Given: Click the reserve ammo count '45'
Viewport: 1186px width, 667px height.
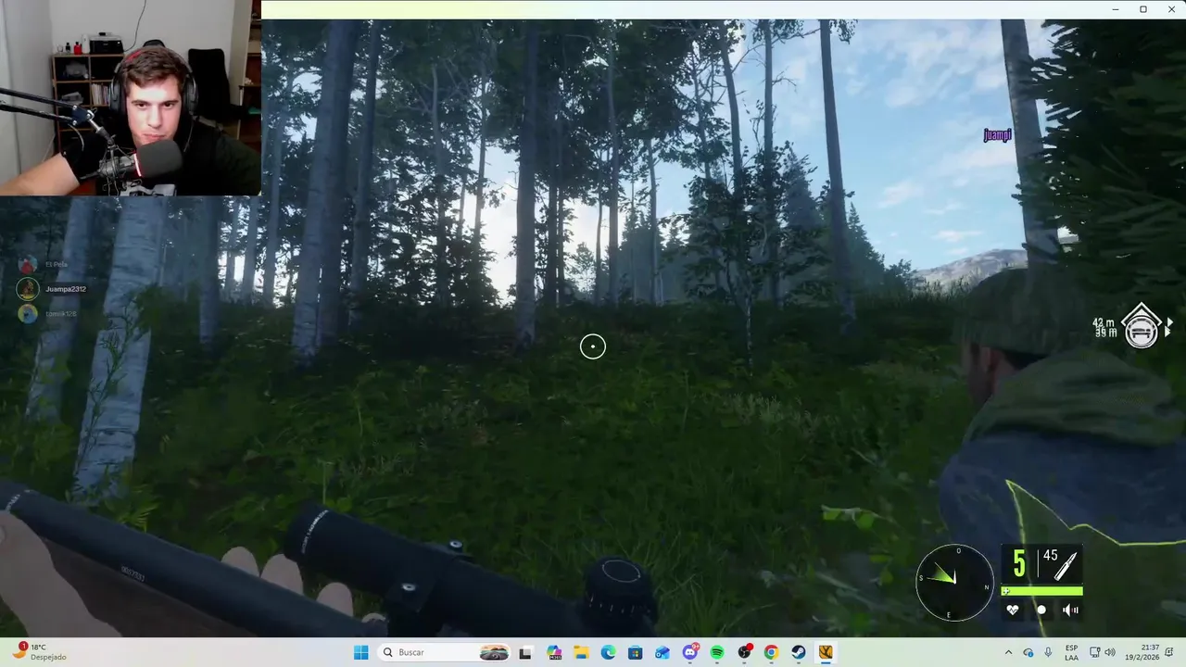Looking at the screenshot, I should (1050, 556).
